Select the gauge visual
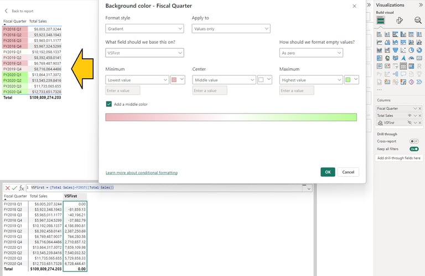Viewport: 425px width, 276px height. [x=411, y=58]
